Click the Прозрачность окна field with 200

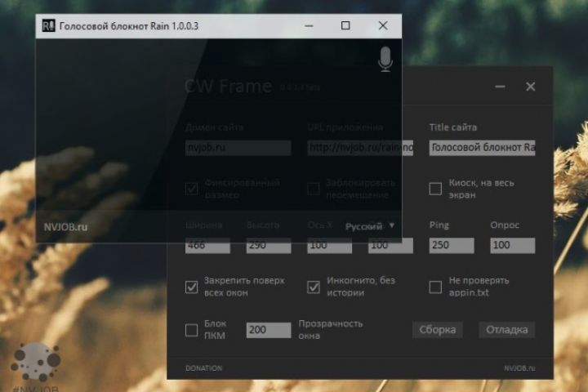269,330
